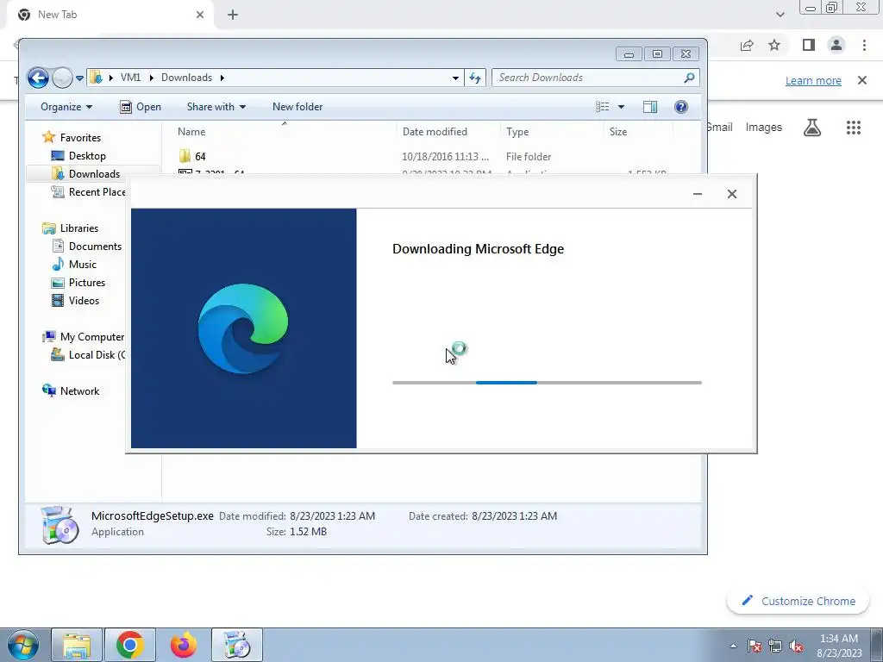
Task: Click the Edge download progress bar
Action: pyautogui.click(x=547, y=383)
